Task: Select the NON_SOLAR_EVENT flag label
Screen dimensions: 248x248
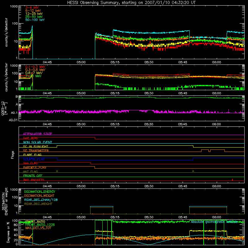Action: 38,142
